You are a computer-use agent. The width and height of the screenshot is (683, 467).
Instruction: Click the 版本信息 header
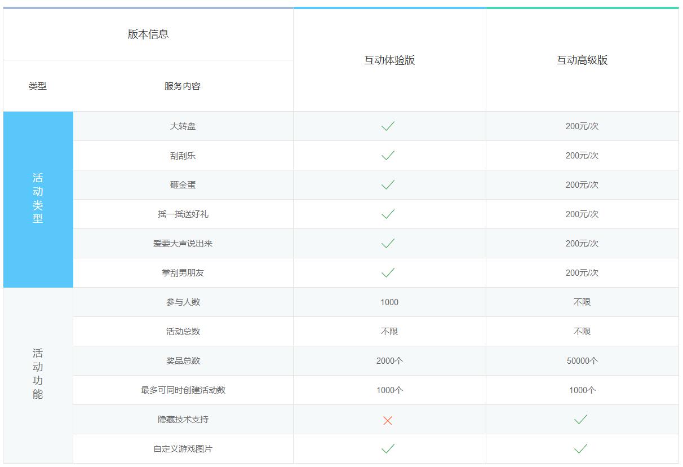pos(148,34)
